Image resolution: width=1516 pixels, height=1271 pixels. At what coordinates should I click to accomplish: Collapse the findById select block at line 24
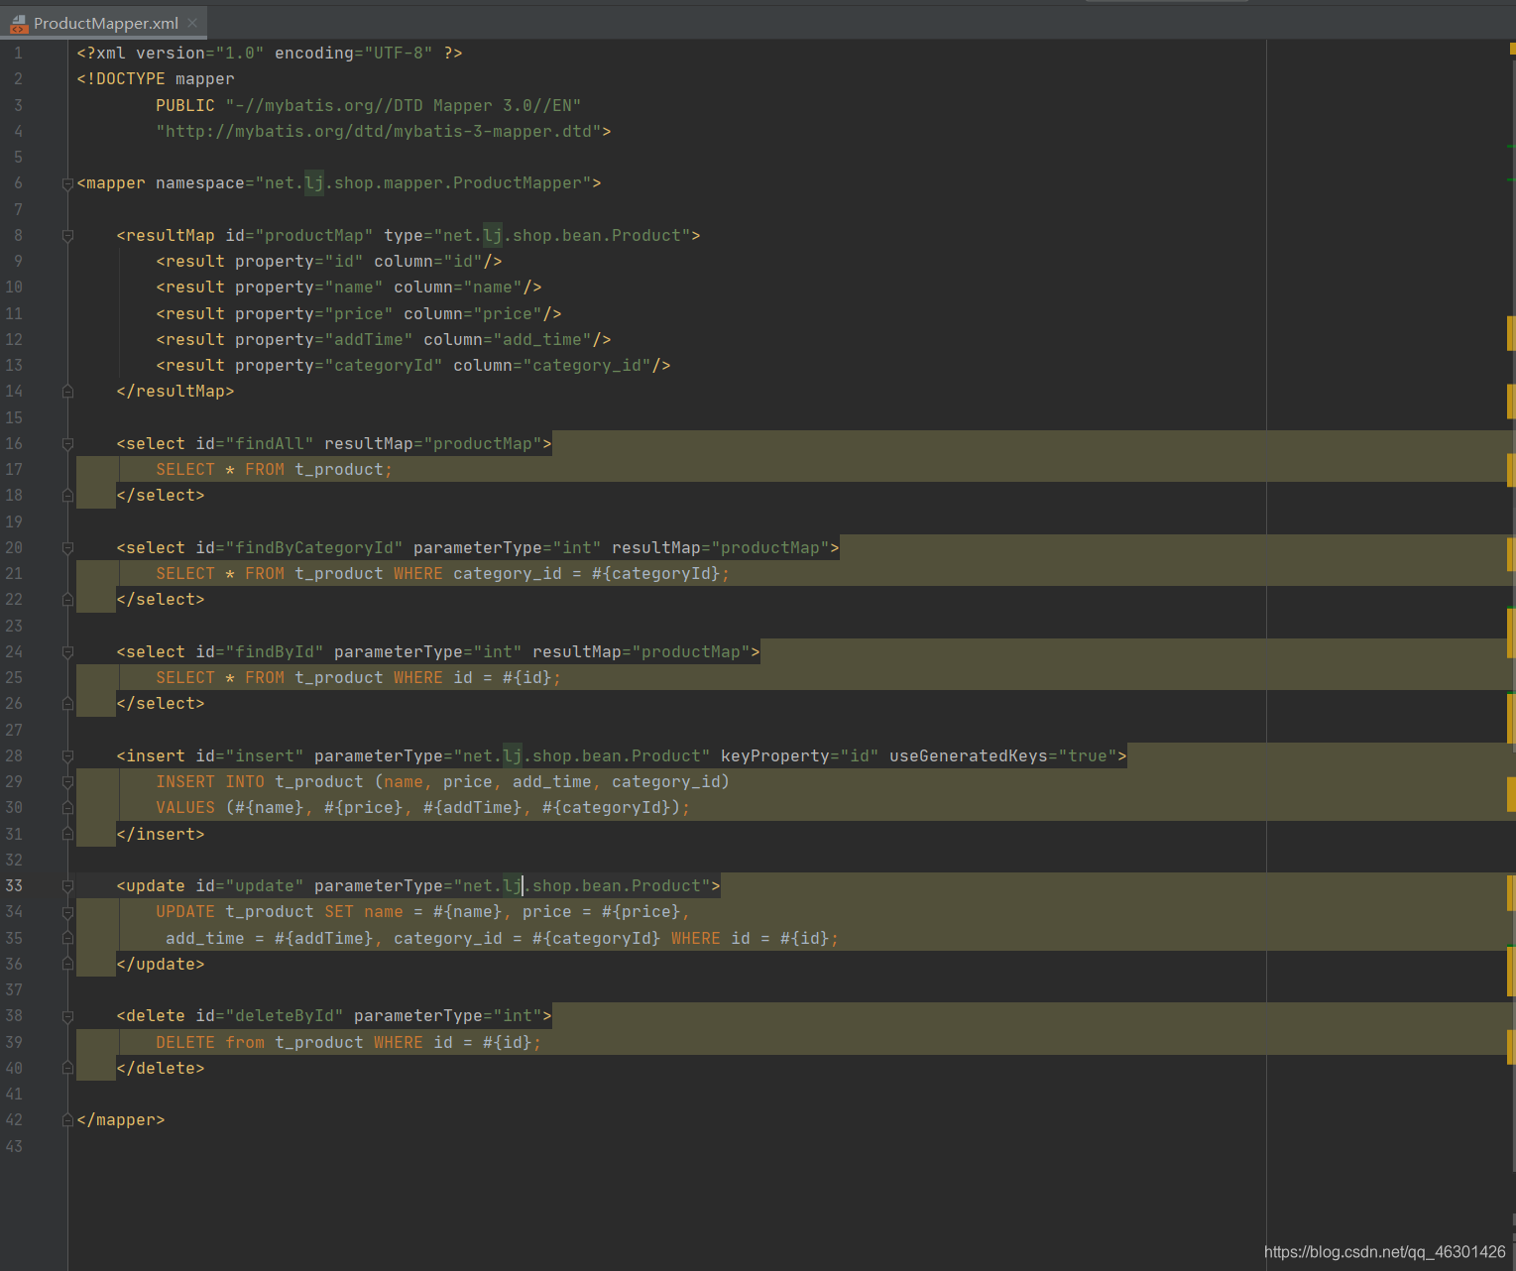[x=67, y=652]
